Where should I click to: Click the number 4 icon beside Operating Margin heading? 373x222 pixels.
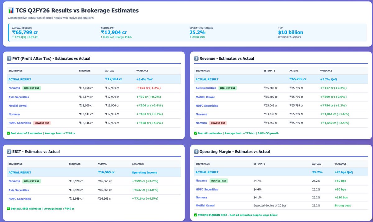tap(196, 152)
